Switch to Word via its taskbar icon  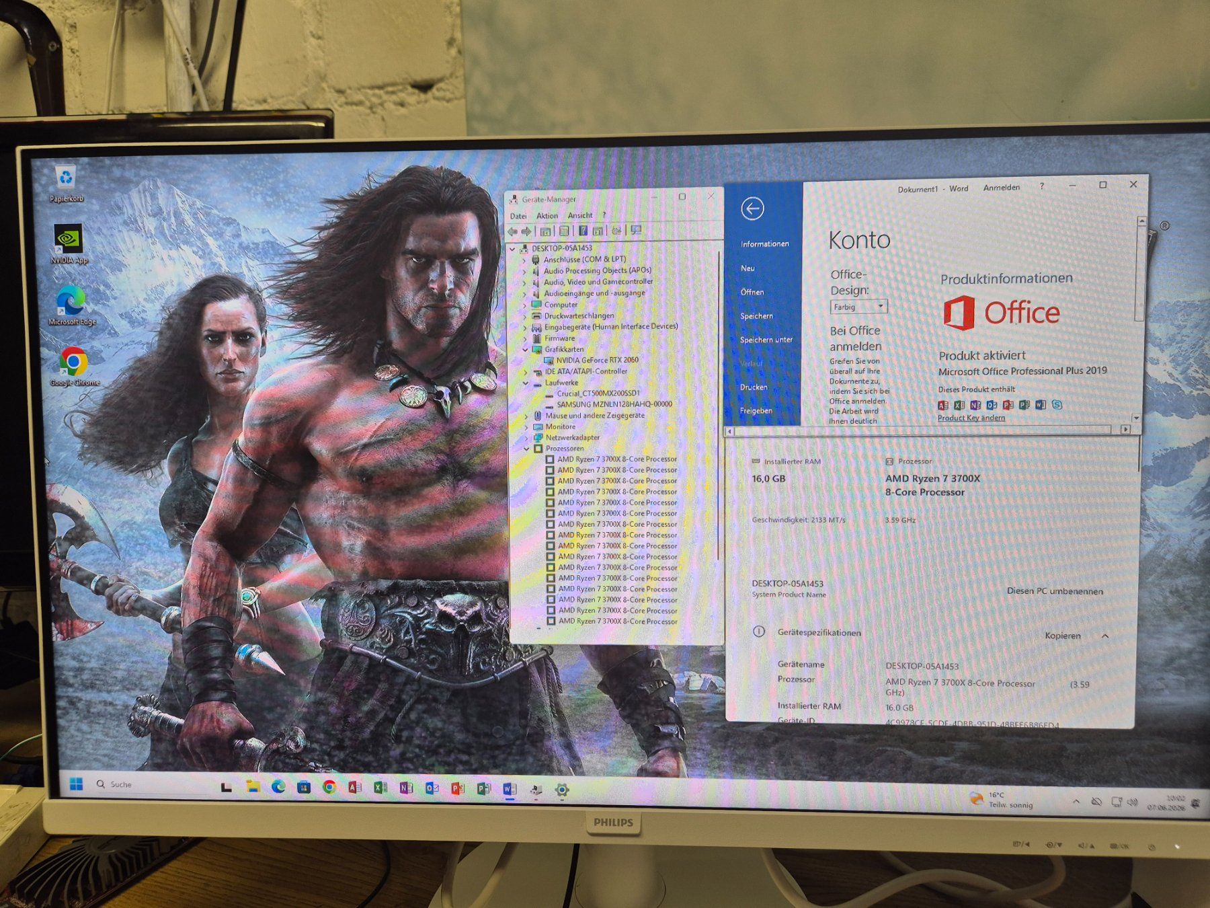[510, 789]
